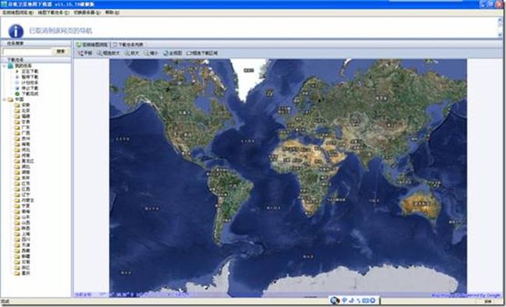Collapse the 我的任务 tree node
Image resolution: width=506 pixels, height=307 pixels.
coord(4,65)
